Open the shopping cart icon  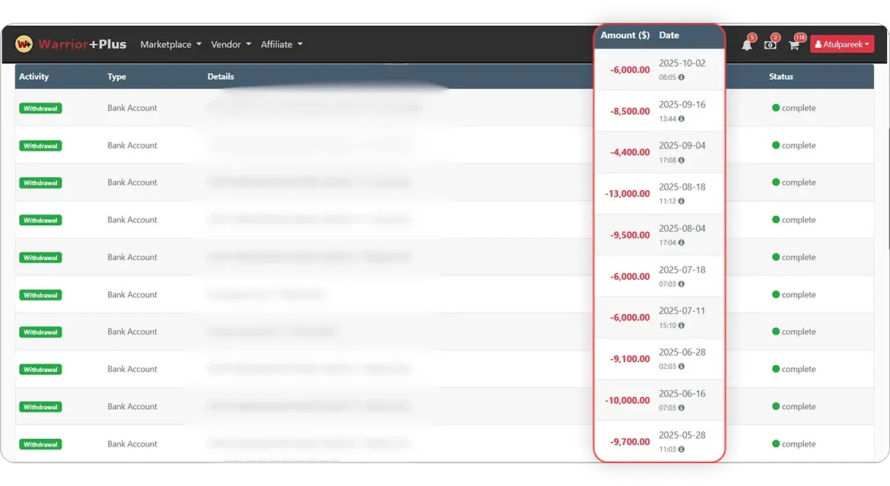(x=793, y=45)
